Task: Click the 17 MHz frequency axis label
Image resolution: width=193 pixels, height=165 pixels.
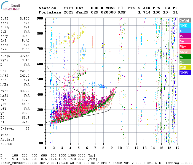Action: [177, 148]
